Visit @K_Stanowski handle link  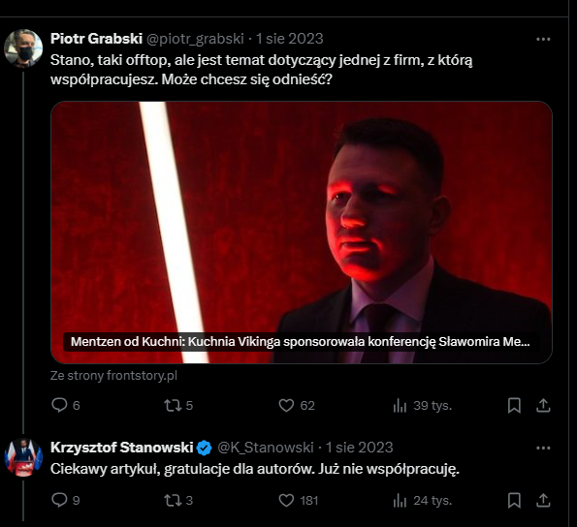tap(266, 448)
